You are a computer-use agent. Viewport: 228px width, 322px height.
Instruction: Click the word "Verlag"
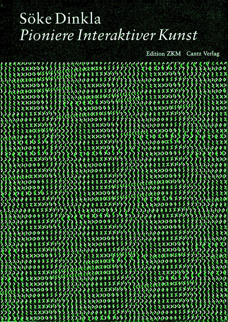point(211,54)
